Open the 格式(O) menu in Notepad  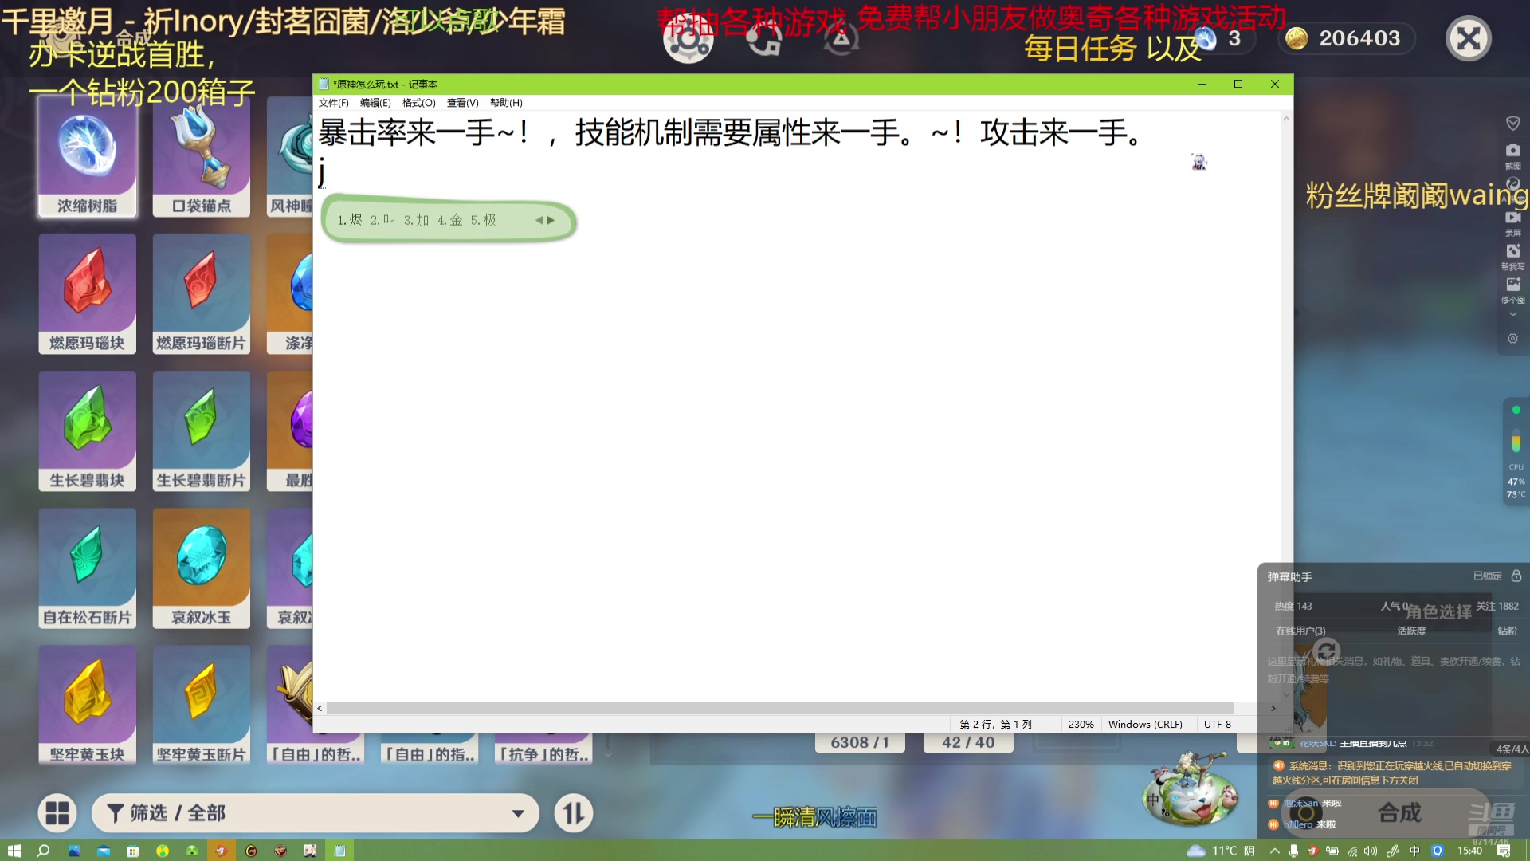point(418,103)
